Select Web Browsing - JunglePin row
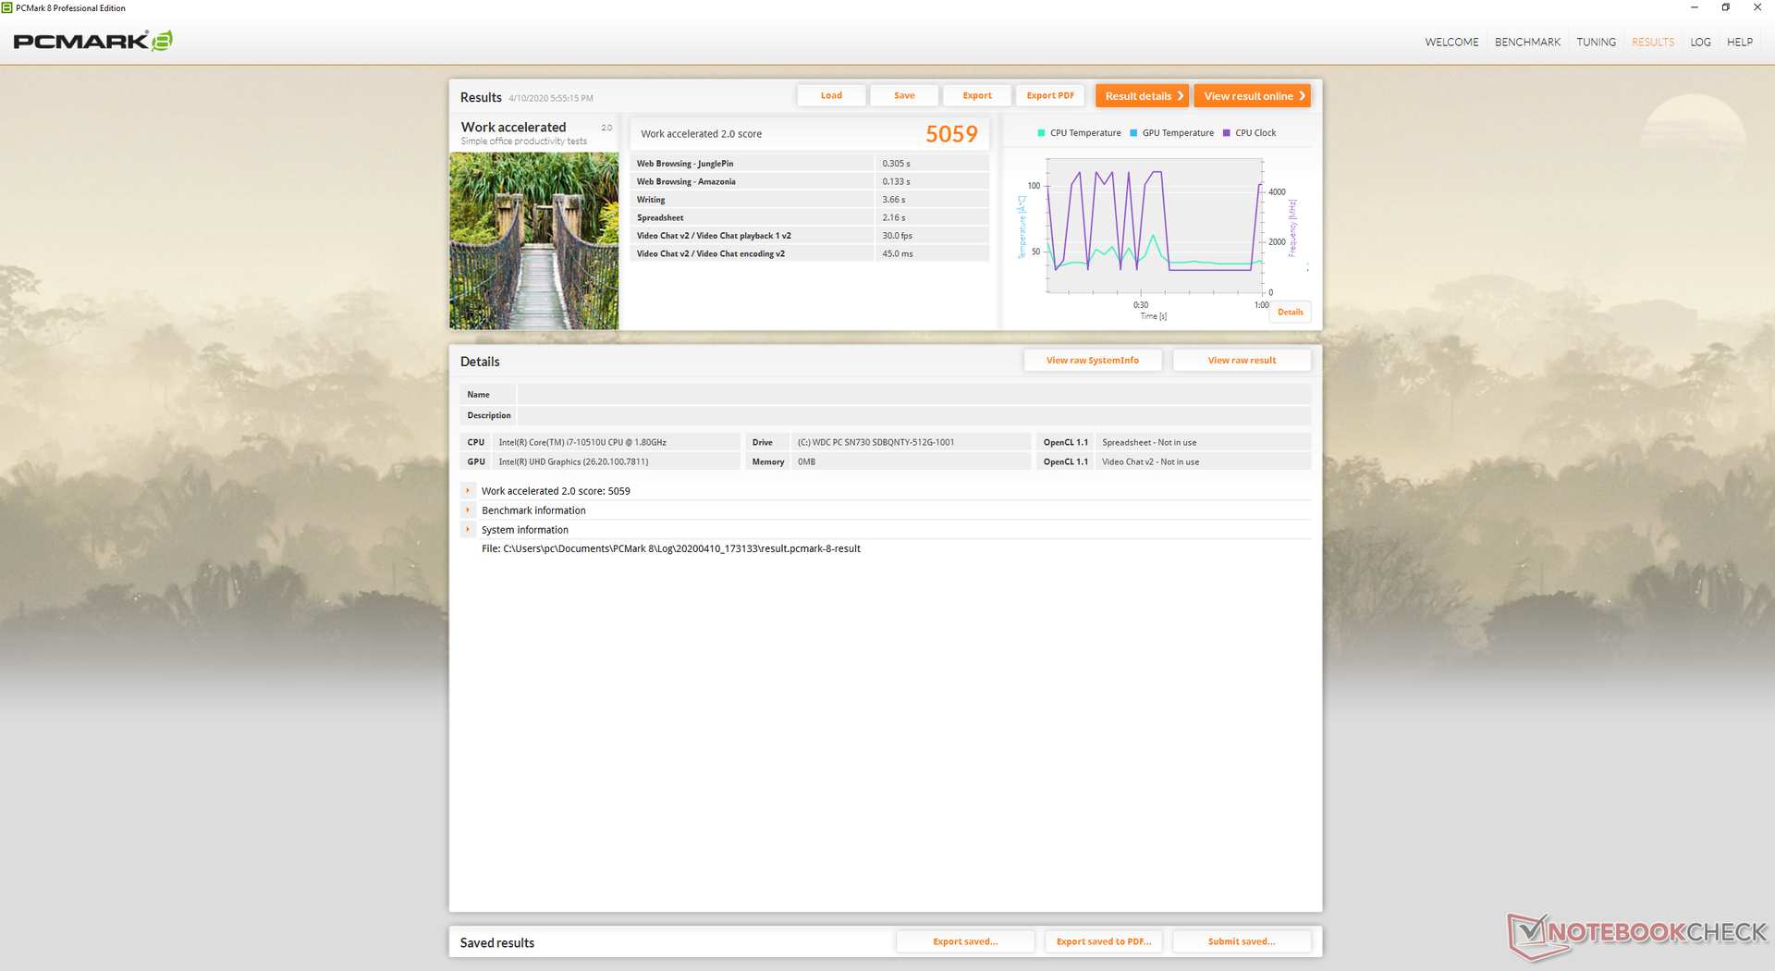 pyautogui.click(x=810, y=164)
